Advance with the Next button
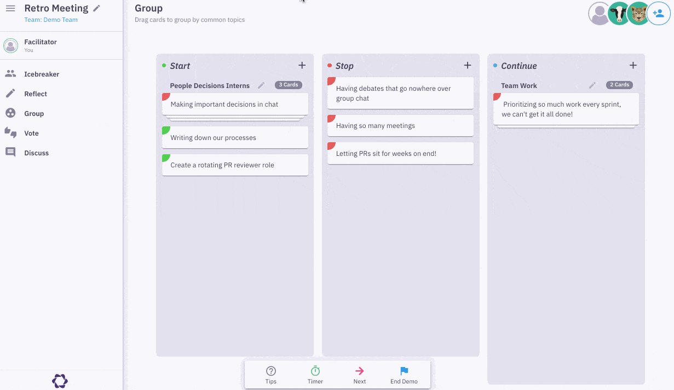Screen dimensions: 674x390 (x=360, y=375)
